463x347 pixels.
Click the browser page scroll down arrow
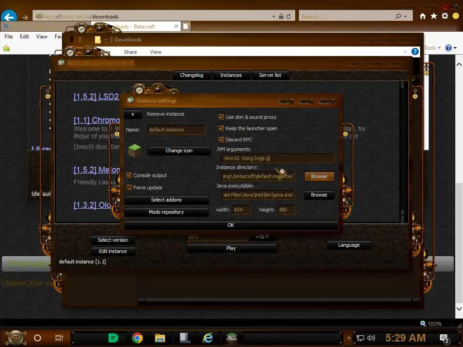[459, 309]
